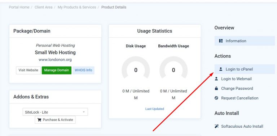Go to Client Area breadcrumb

pos(43,7)
